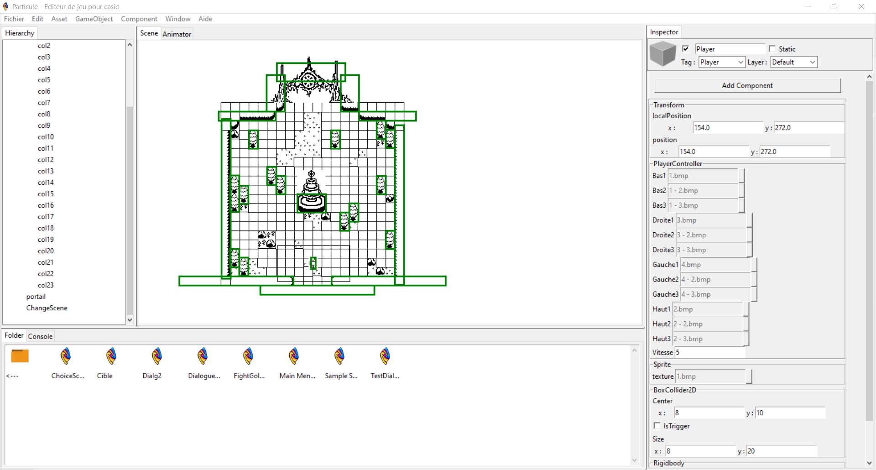Click the Gauche3 sprite field
This screenshot has height=470, width=876.
point(715,294)
